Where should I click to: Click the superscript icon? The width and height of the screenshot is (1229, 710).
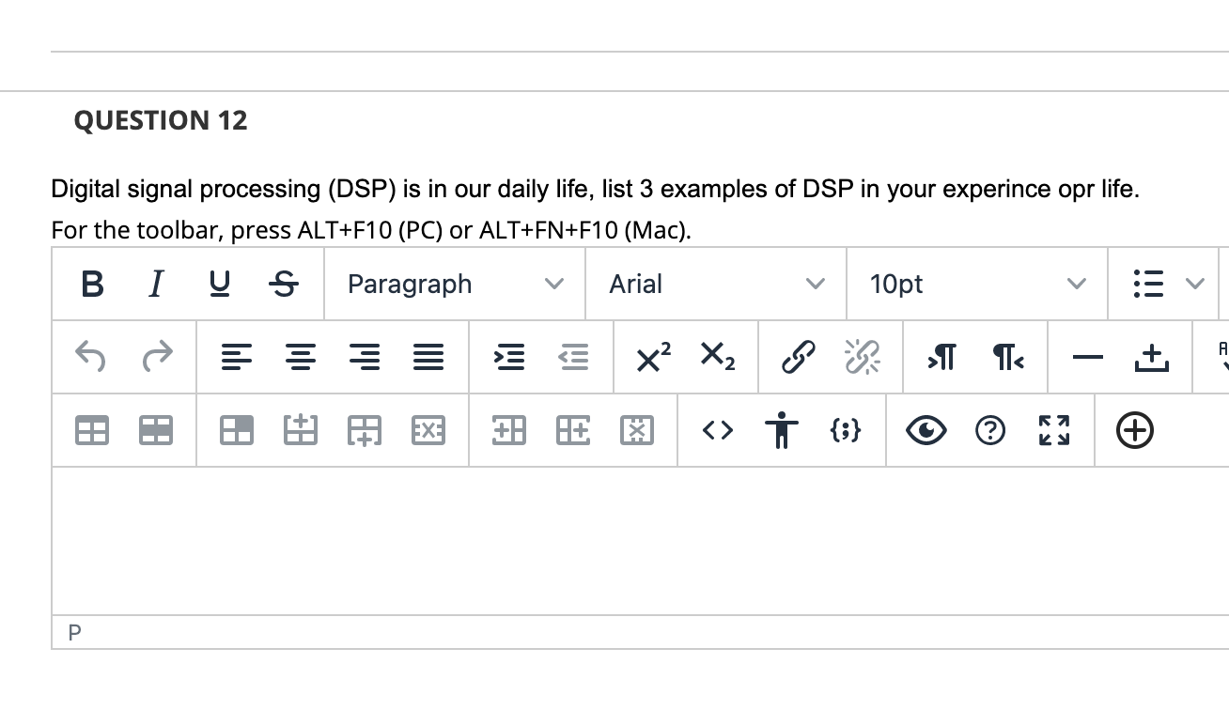(651, 357)
